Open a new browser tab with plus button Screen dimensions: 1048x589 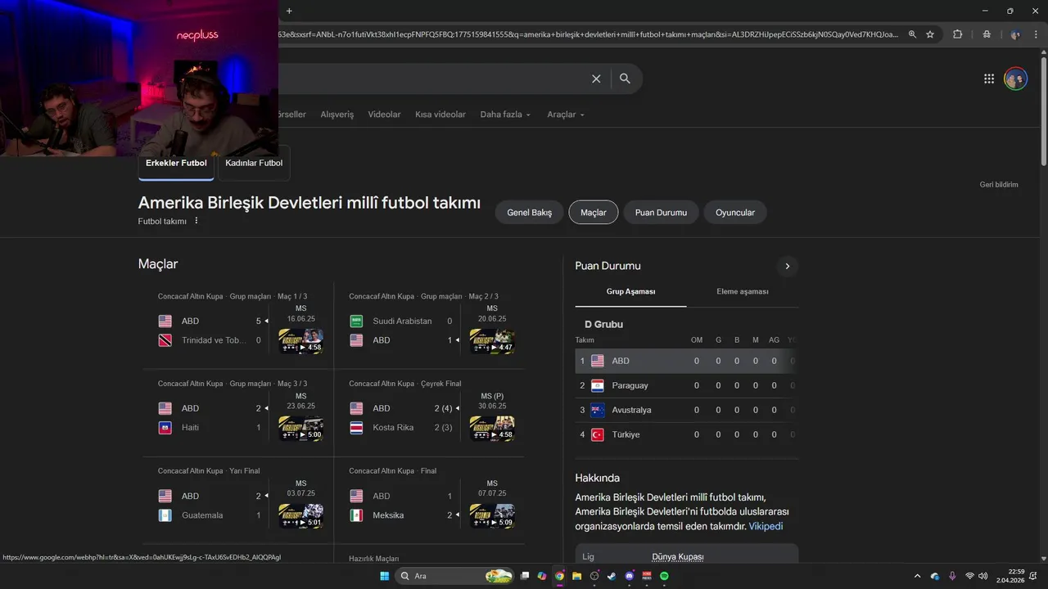coord(289,11)
